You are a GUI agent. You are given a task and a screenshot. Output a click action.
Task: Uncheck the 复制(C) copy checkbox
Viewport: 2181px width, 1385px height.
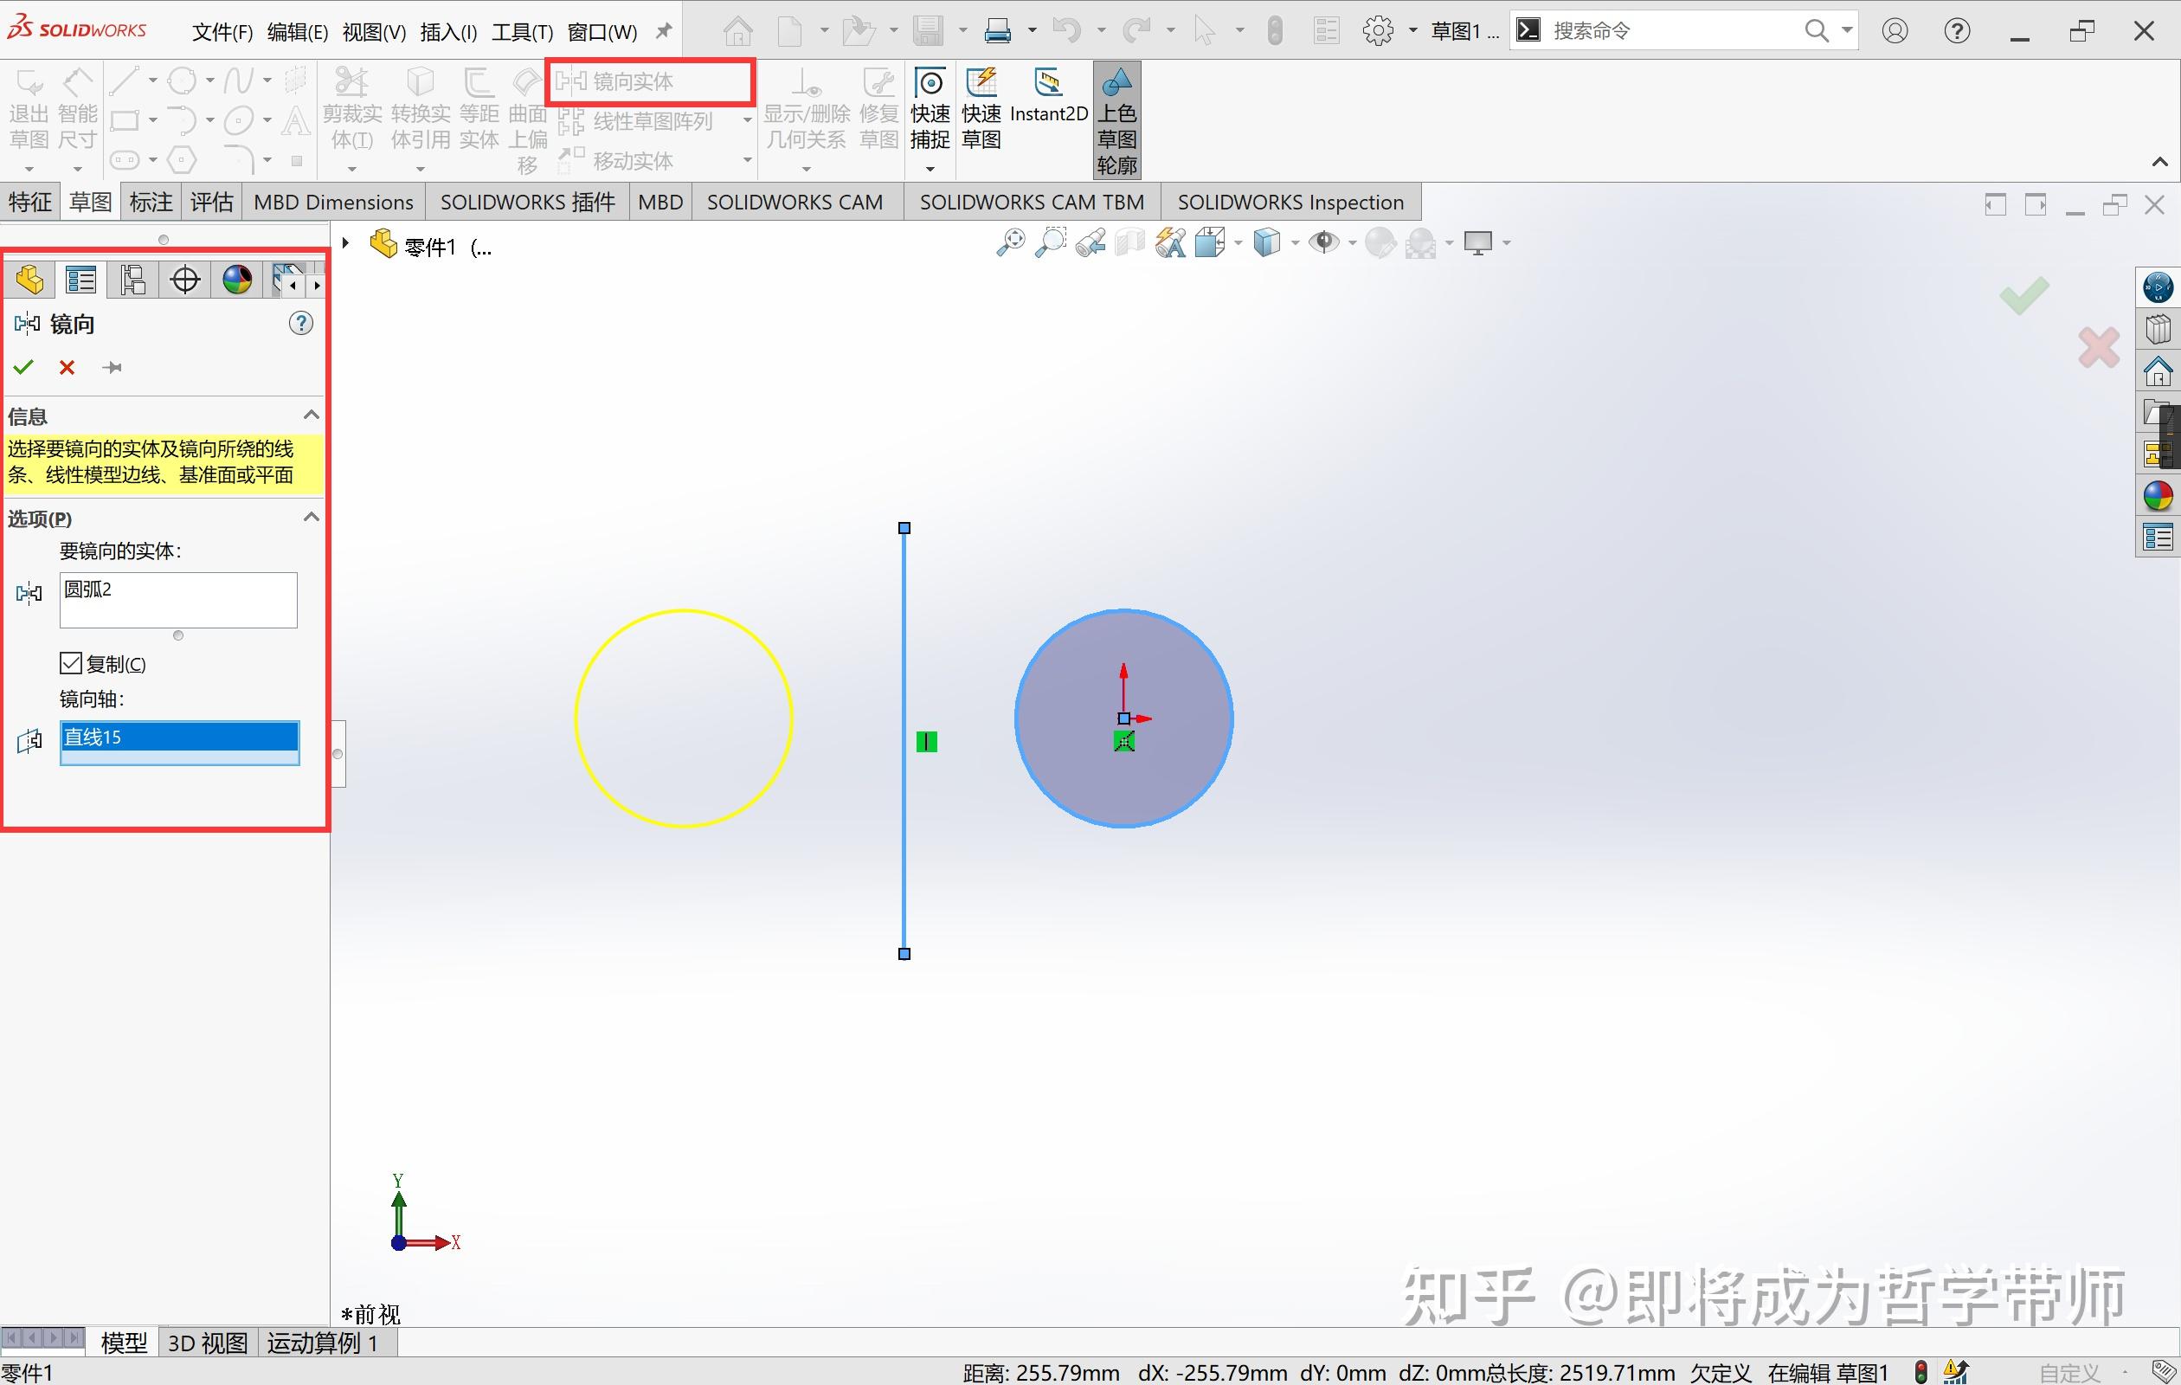pyautogui.click(x=72, y=663)
